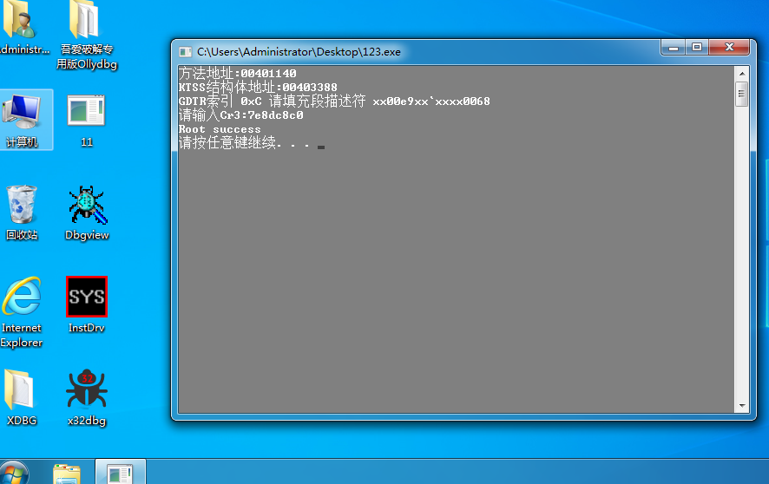The width and height of the screenshot is (769, 484).
Task: Click the console scrollbar down arrow
Action: tap(741, 406)
